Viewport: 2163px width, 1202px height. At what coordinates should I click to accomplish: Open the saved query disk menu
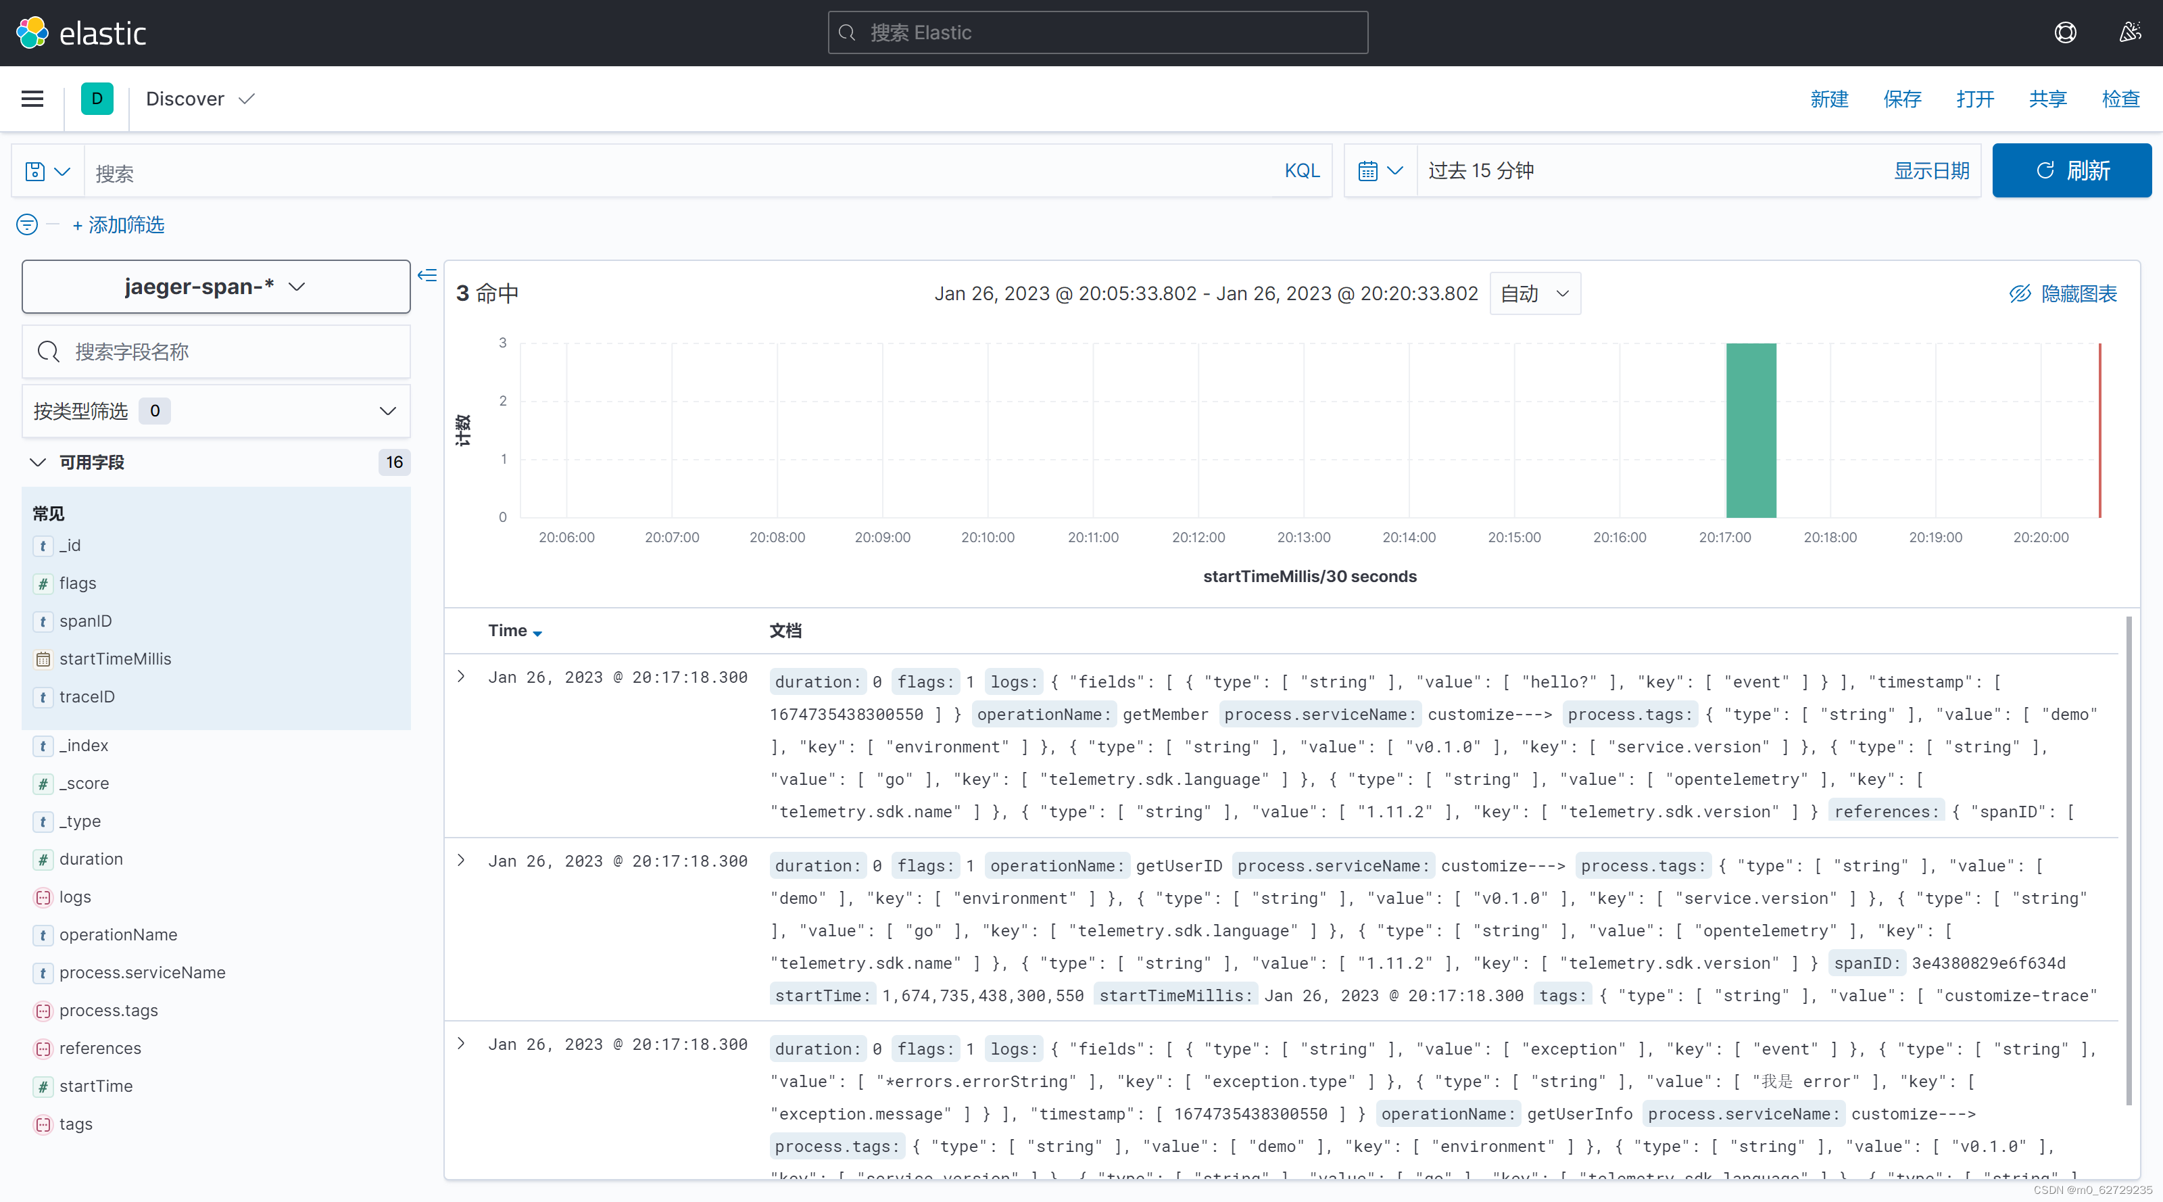47,171
